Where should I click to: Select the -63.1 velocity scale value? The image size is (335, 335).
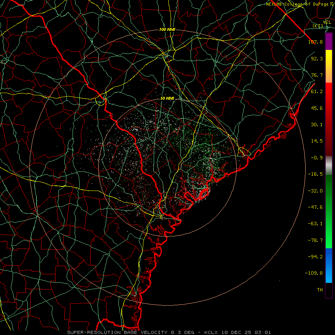click(315, 224)
